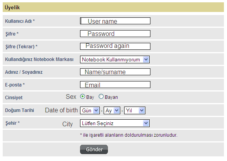Click the Bayan label text
This screenshot has height=161, width=227.
click(x=111, y=97)
